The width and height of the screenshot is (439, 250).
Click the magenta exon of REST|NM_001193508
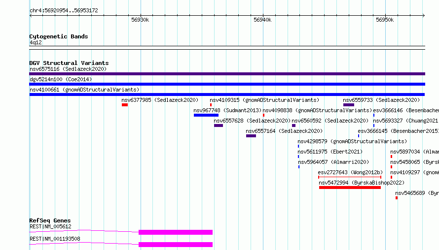(176, 245)
